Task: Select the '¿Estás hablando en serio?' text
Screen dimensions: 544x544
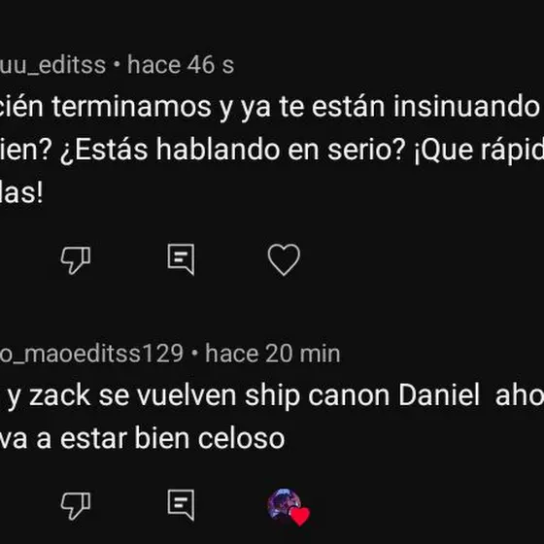Action: click(x=232, y=151)
